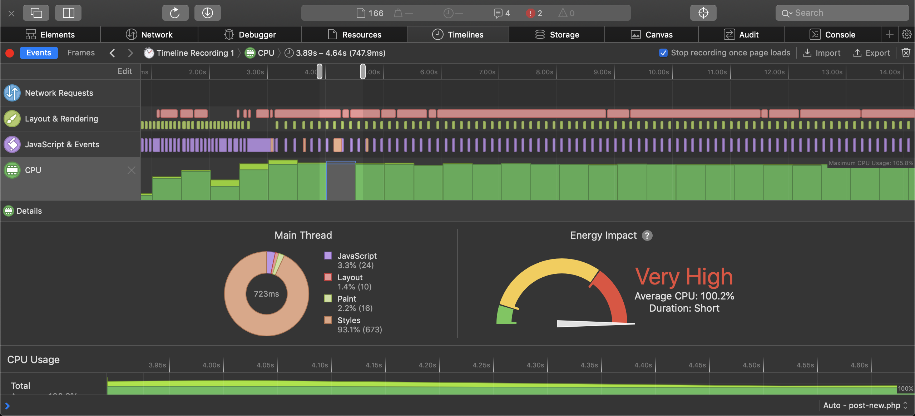Viewport: 915px width, 416px height.
Task: Click the download web archive icon
Action: 207,13
